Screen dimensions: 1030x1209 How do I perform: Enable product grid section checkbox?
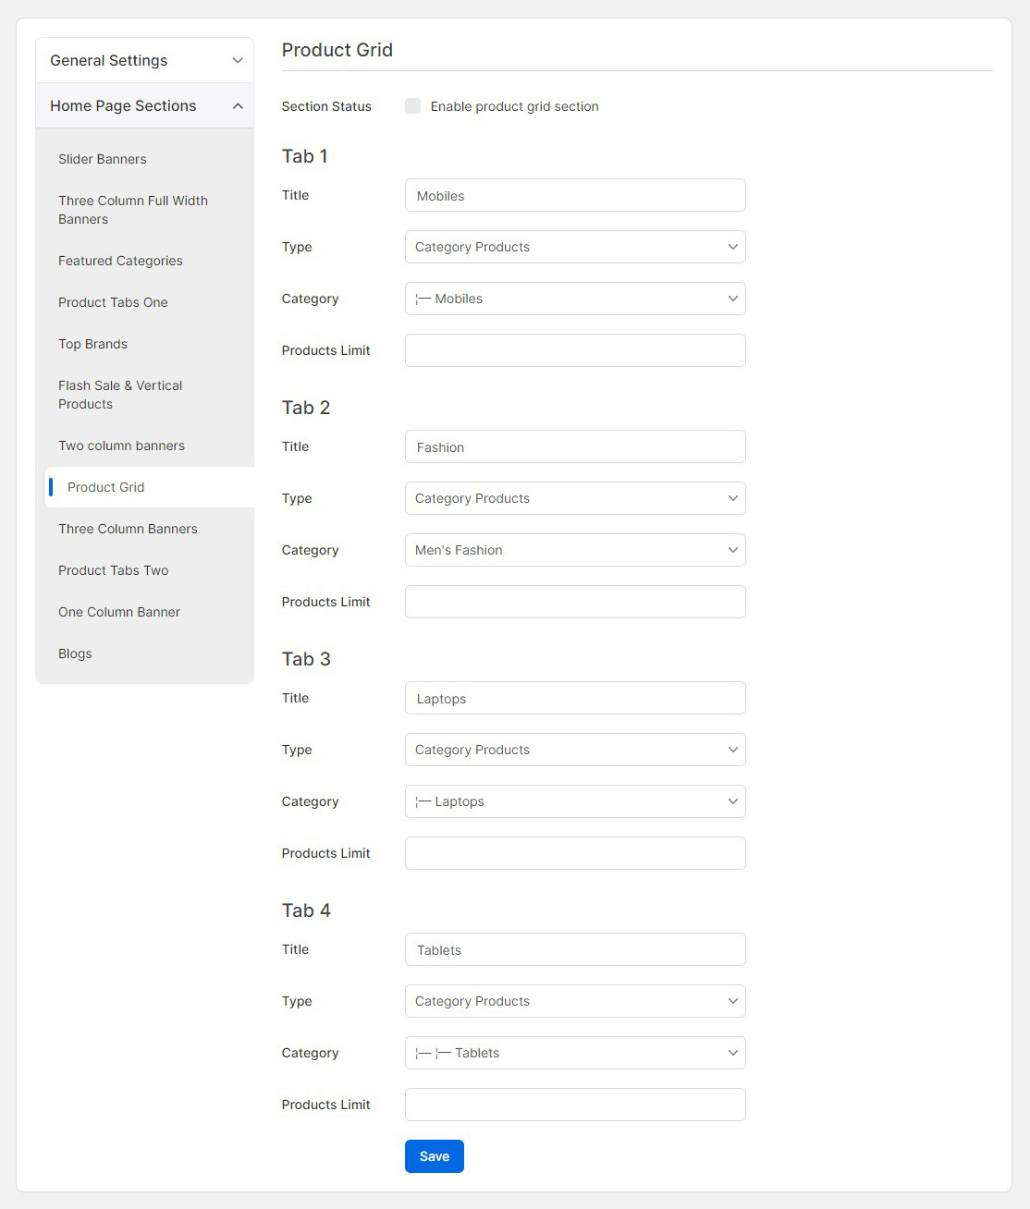click(x=412, y=106)
